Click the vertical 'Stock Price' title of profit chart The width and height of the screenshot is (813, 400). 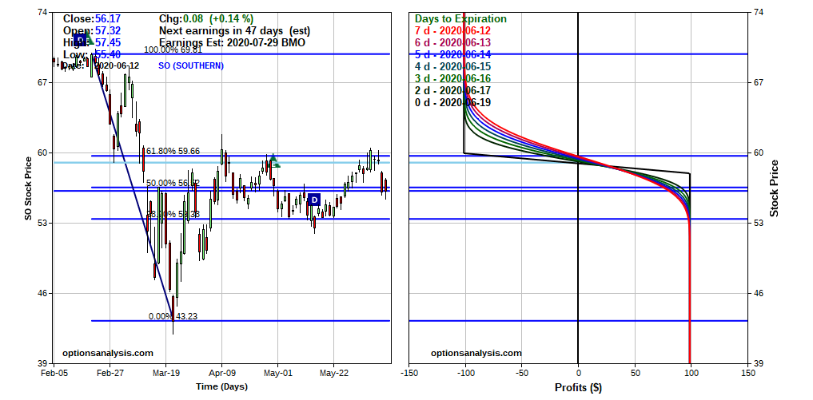coord(774,188)
